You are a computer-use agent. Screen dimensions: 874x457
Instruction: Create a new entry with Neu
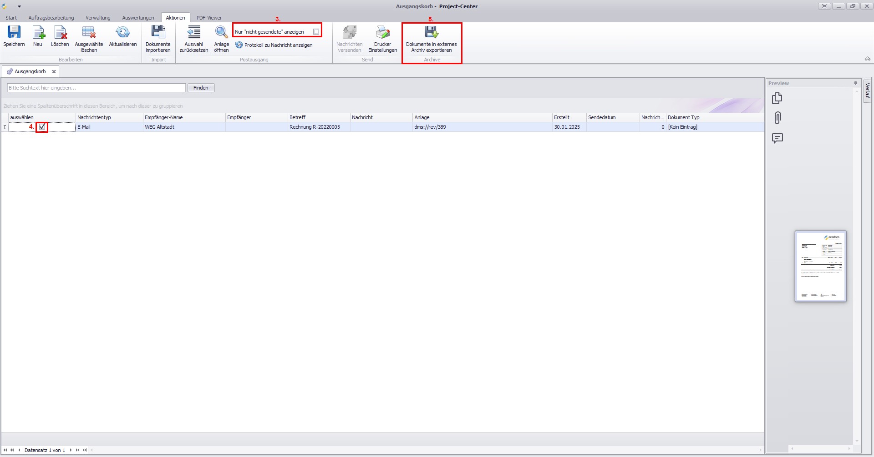click(x=38, y=33)
